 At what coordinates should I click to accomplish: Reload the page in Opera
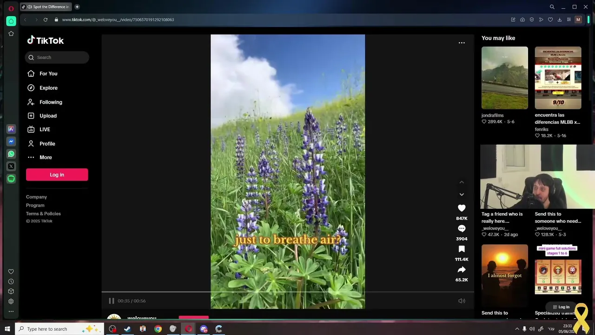46,20
